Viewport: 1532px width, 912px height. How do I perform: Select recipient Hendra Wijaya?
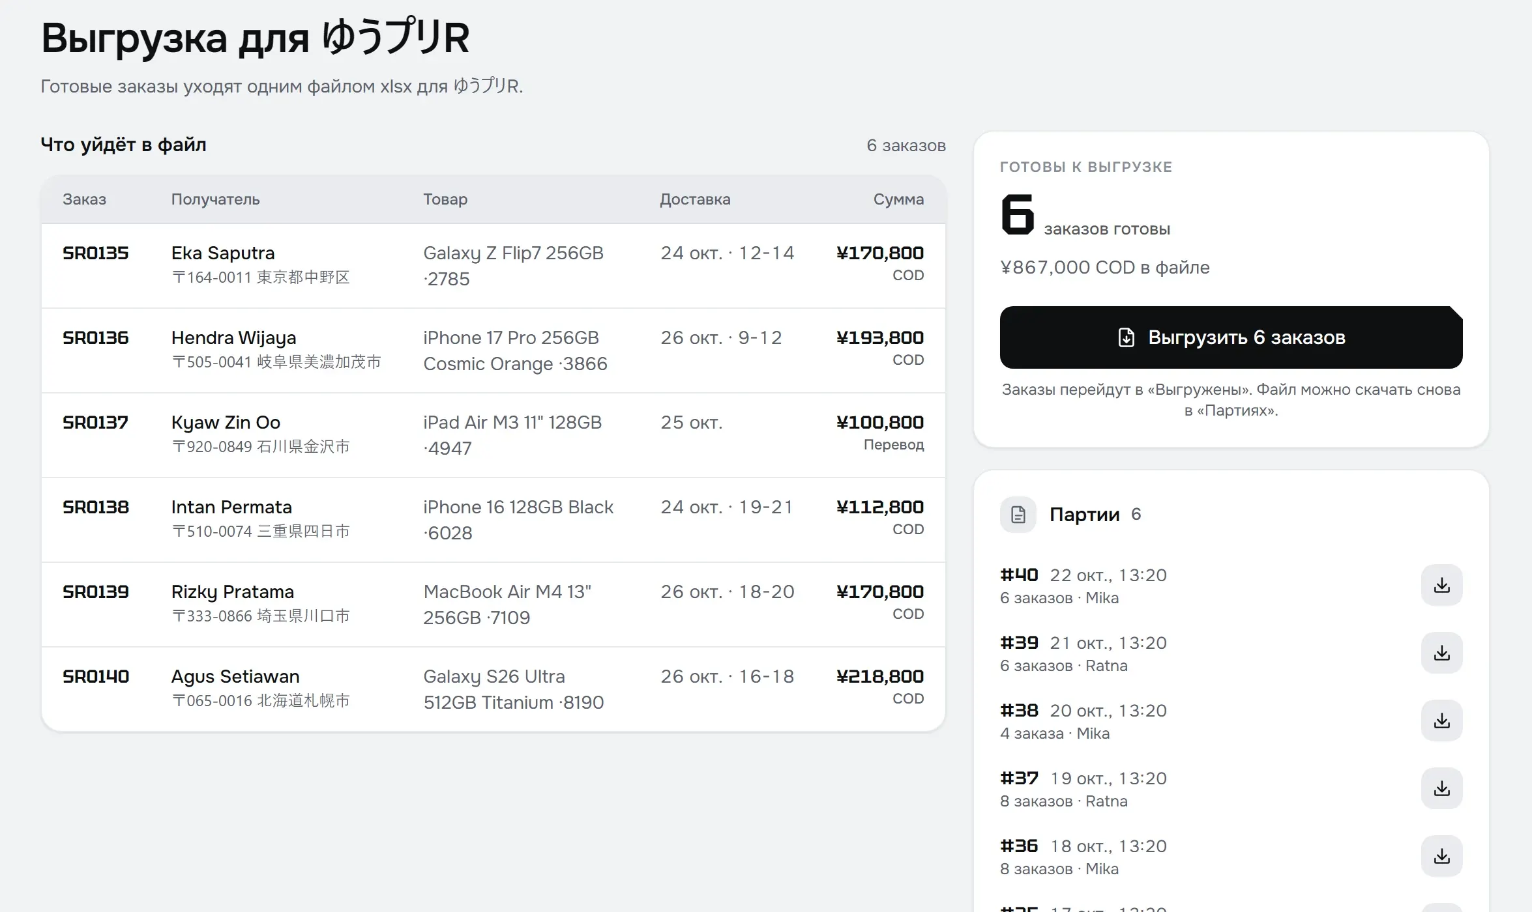(x=233, y=337)
